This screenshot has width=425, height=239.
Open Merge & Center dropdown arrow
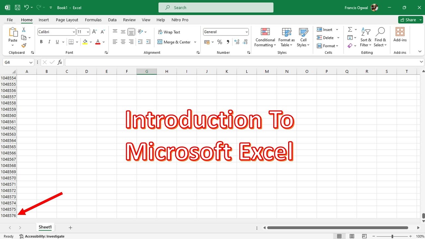pos(195,42)
